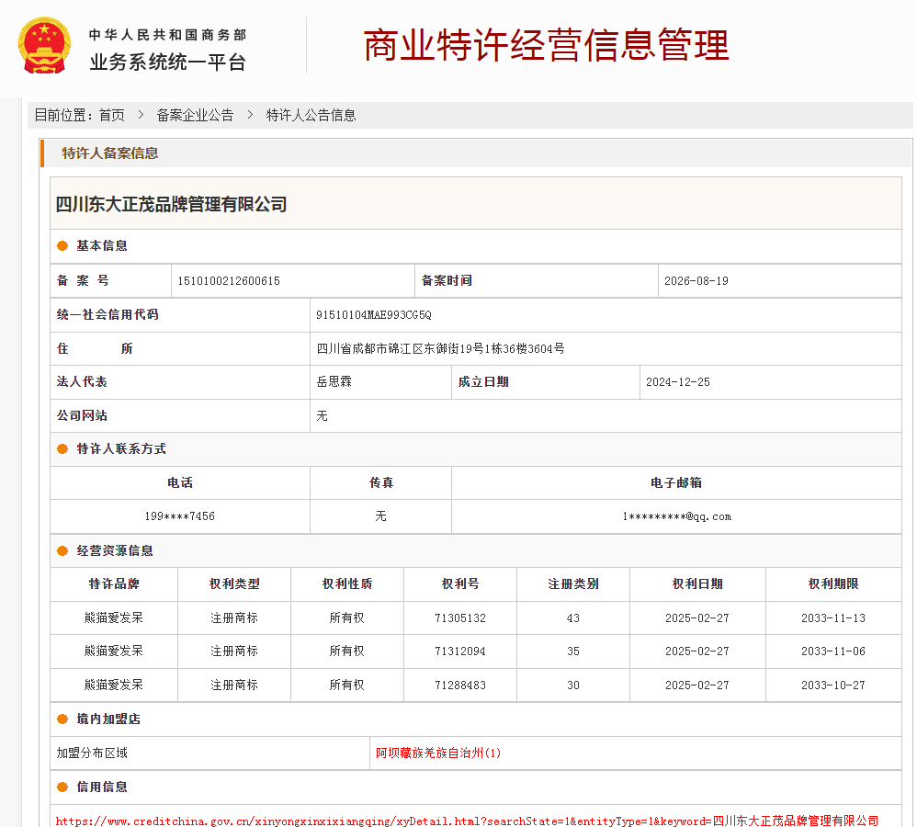Click the 电子邮箱 column header
The width and height of the screenshot is (917, 827).
coord(676,482)
